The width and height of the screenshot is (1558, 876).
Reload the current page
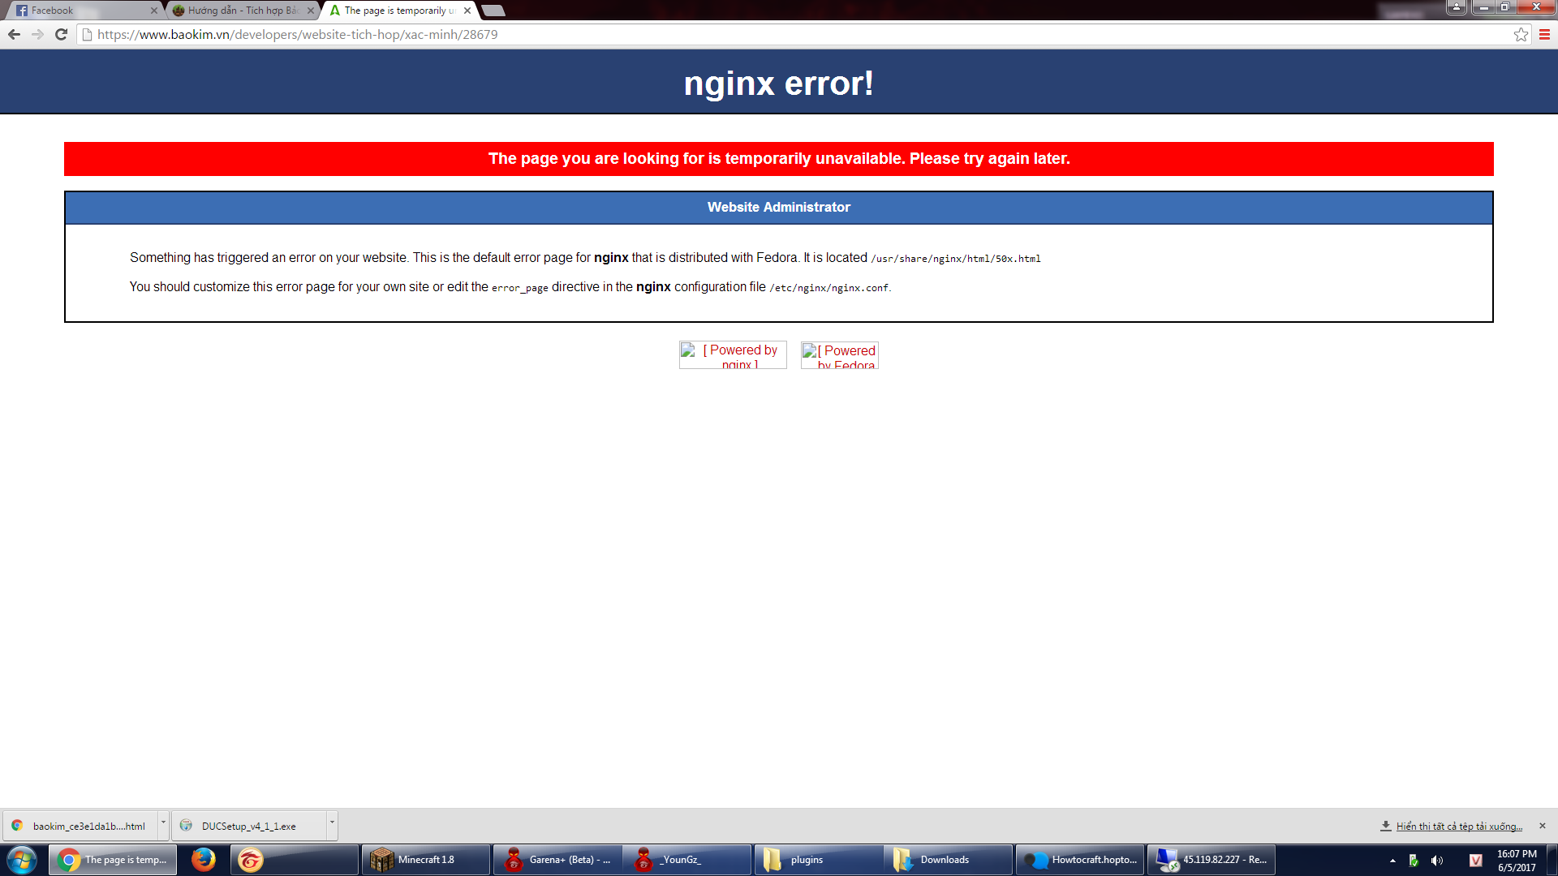(61, 34)
